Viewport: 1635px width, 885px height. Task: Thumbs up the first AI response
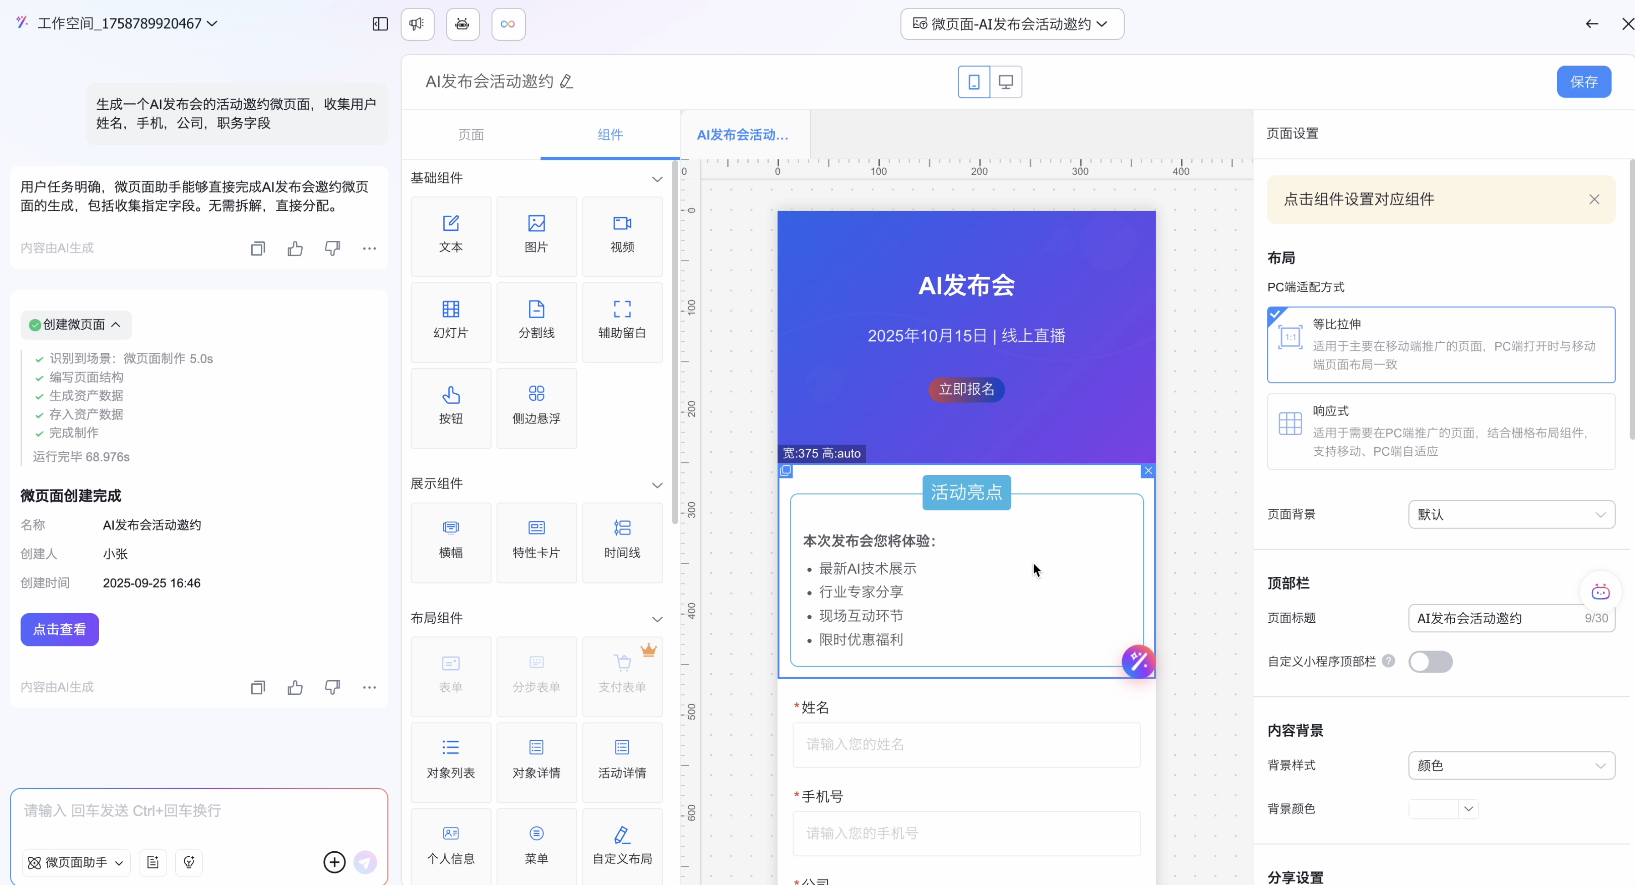click(x=295, y=248)
